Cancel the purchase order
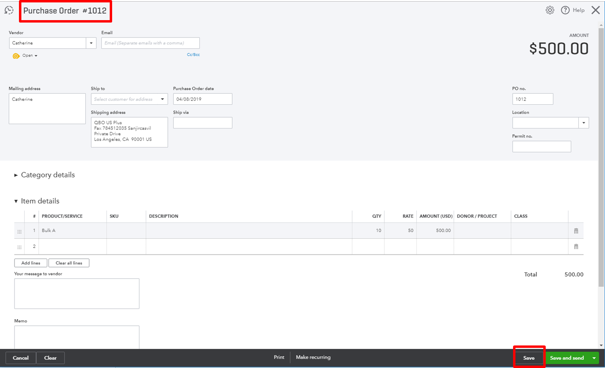The image size is (605, 368). 20,358
